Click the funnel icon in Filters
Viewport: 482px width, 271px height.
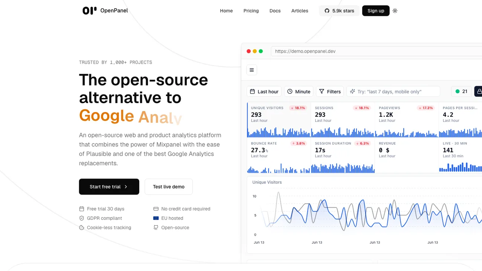(322, 91)
